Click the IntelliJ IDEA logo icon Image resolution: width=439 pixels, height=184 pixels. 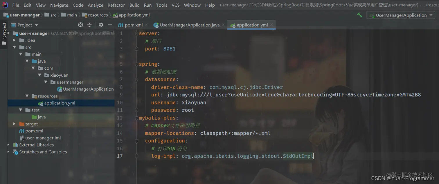click(5, 5)
